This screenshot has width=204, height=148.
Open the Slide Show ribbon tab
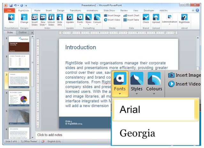tap(109, 11)
